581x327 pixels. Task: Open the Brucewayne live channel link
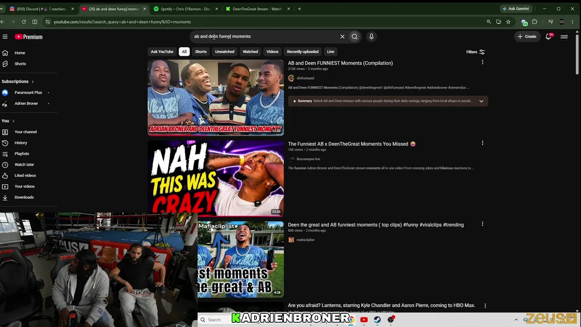pyautogui.click(x=308, y=159)
